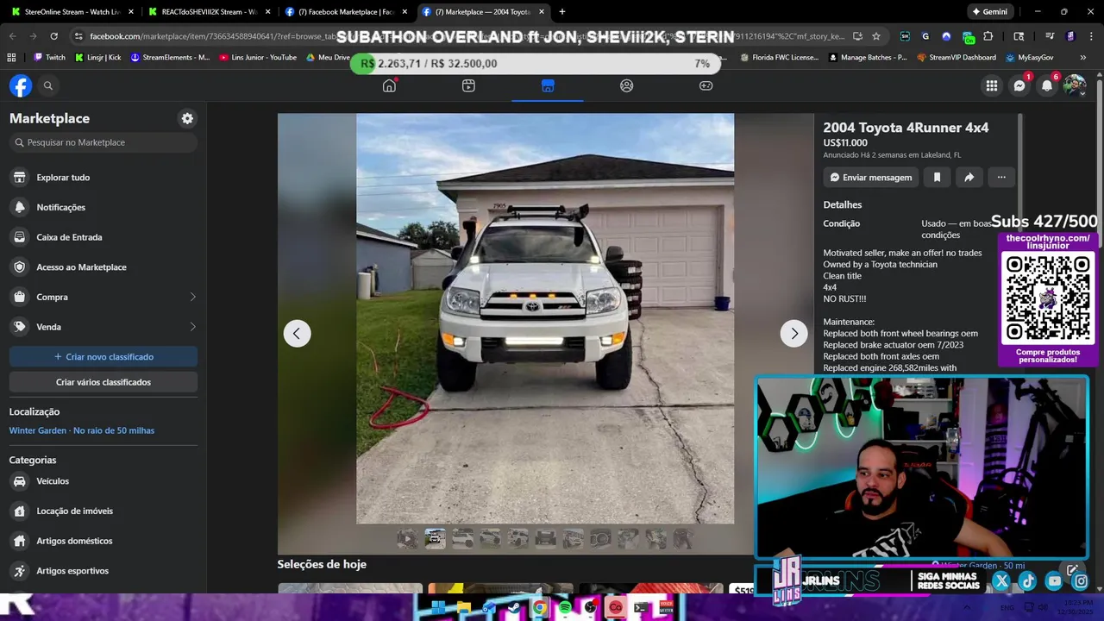Switch to StereOnline Stream tab
The width and height of the screenshot is (1104, 621).
(x=72, y=12)
